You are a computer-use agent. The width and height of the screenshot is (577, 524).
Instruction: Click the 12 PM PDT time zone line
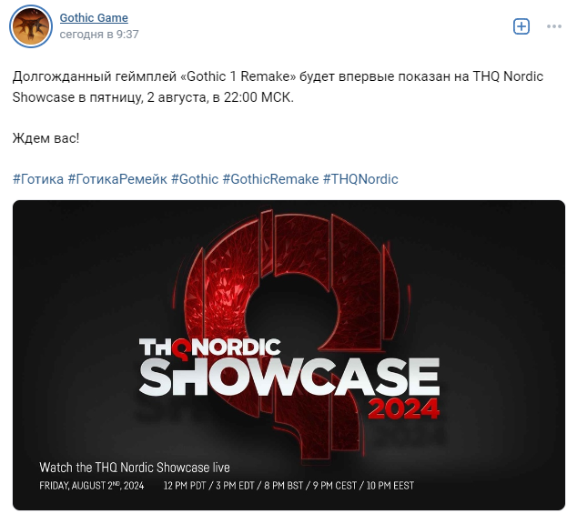[x=288, y=486]
